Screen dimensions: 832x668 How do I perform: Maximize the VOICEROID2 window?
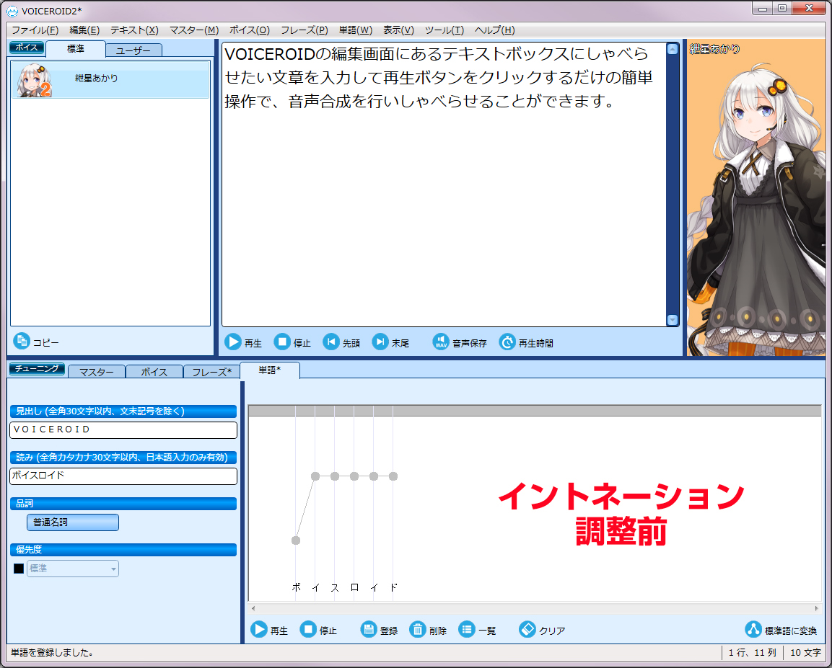click(782, 9)
